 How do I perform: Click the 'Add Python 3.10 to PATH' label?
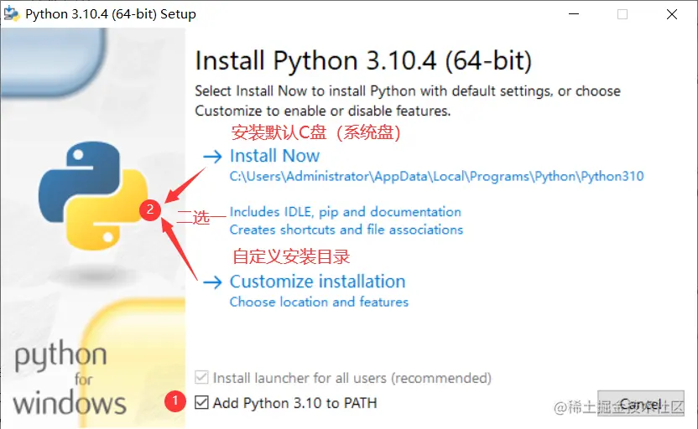pyautogui.click(x=294, y=403)
